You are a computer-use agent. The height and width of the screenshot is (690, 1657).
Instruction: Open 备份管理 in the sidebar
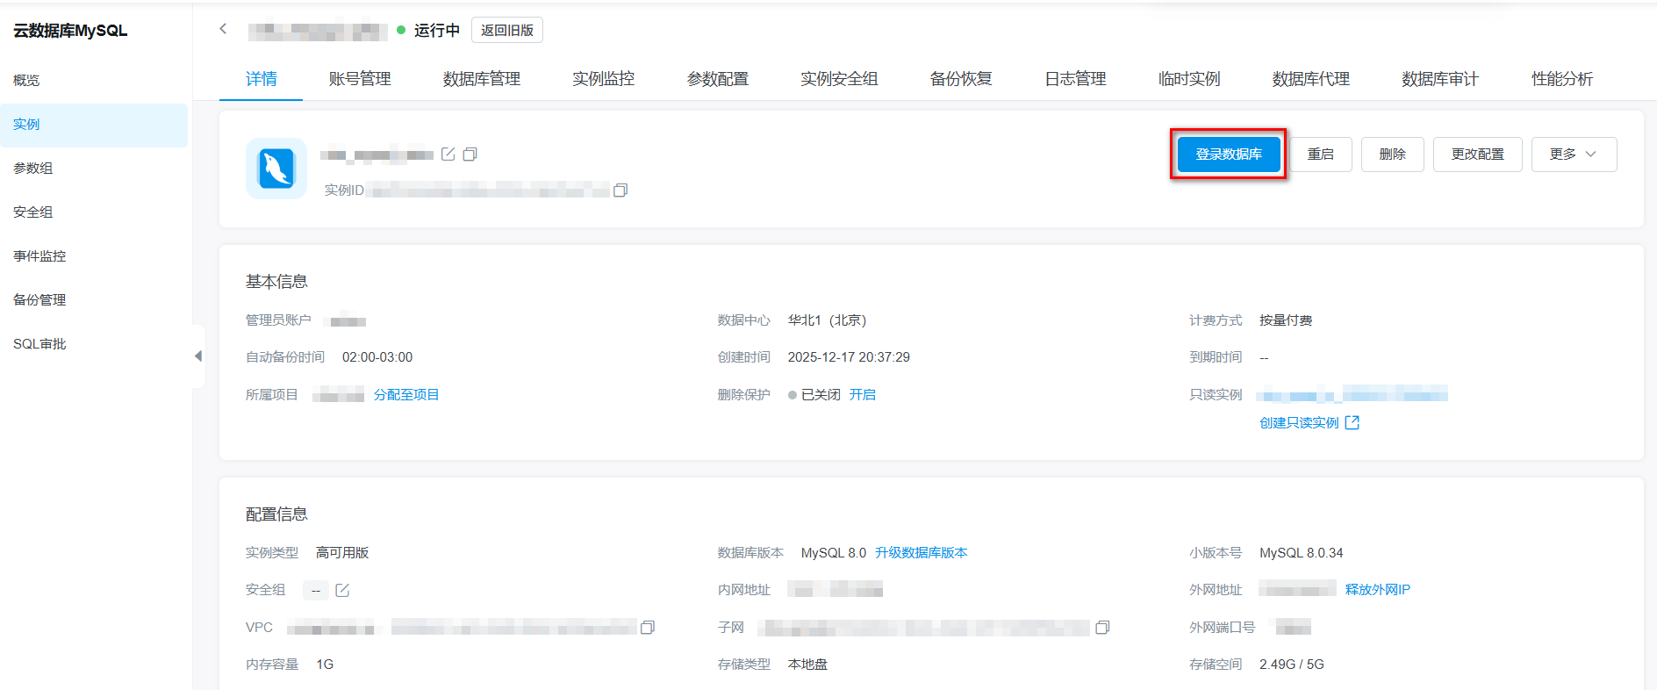(x=39, y=300)
